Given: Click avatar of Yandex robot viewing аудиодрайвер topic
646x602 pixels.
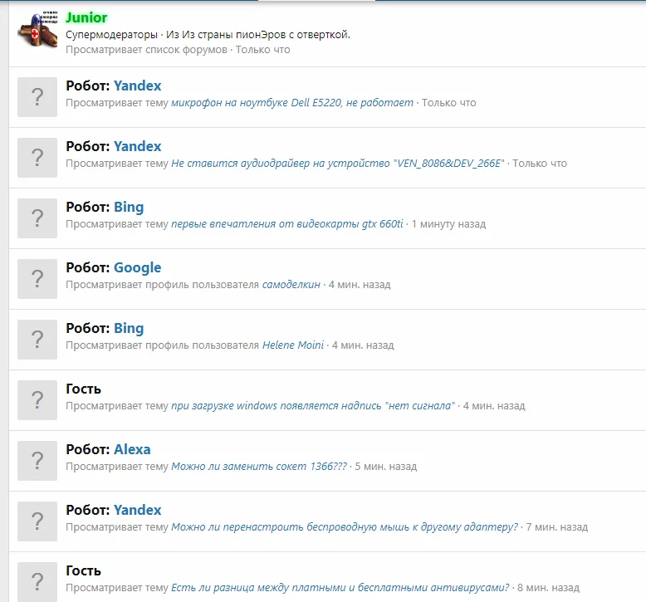Looking at the screenshot, I should [x=37, y=158].
